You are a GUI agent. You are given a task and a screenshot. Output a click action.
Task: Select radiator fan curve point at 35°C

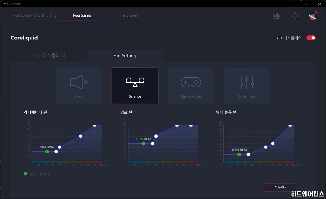tap(56, 152)
